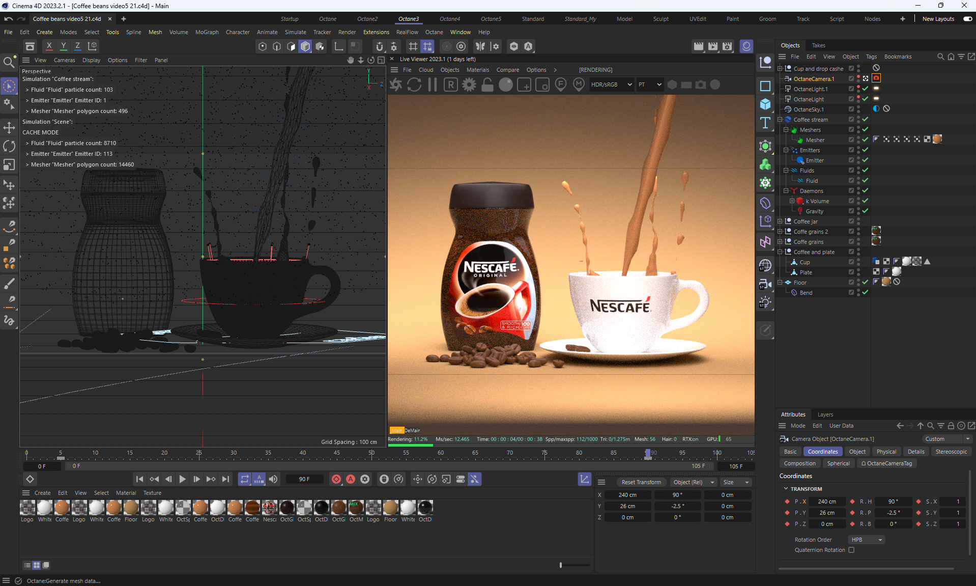This screenshot has height=586, width=976.
Task: Click the P.X position field 240 cm
Action: point(826,501)
